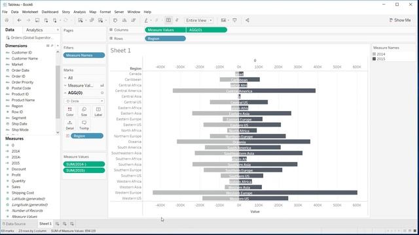Click the Fix axes pin icon

coord(177,20)
